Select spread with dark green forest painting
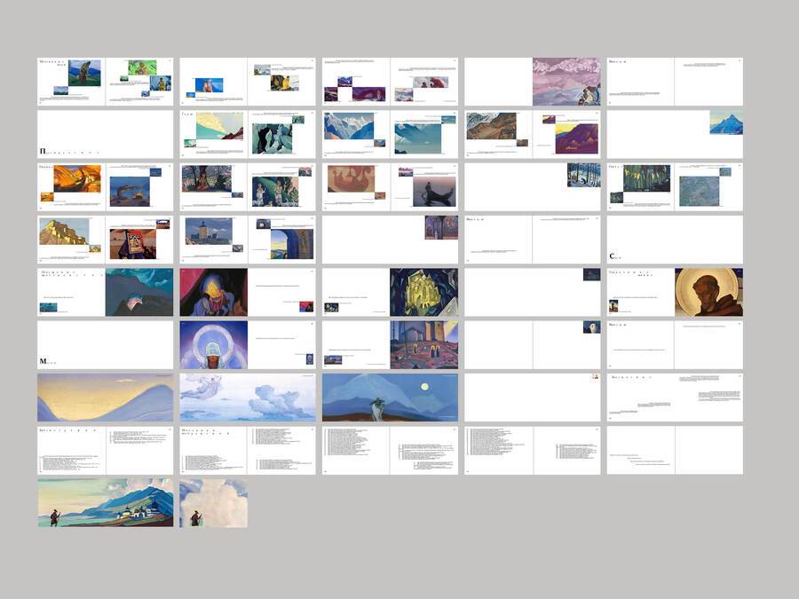The width and height of the screenshot is (799, 599). [x=675, y=187]
